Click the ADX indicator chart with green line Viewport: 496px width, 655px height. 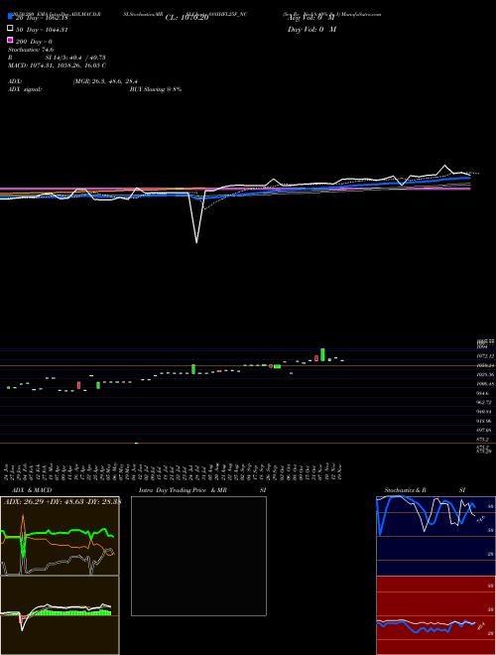click(60, 536)
